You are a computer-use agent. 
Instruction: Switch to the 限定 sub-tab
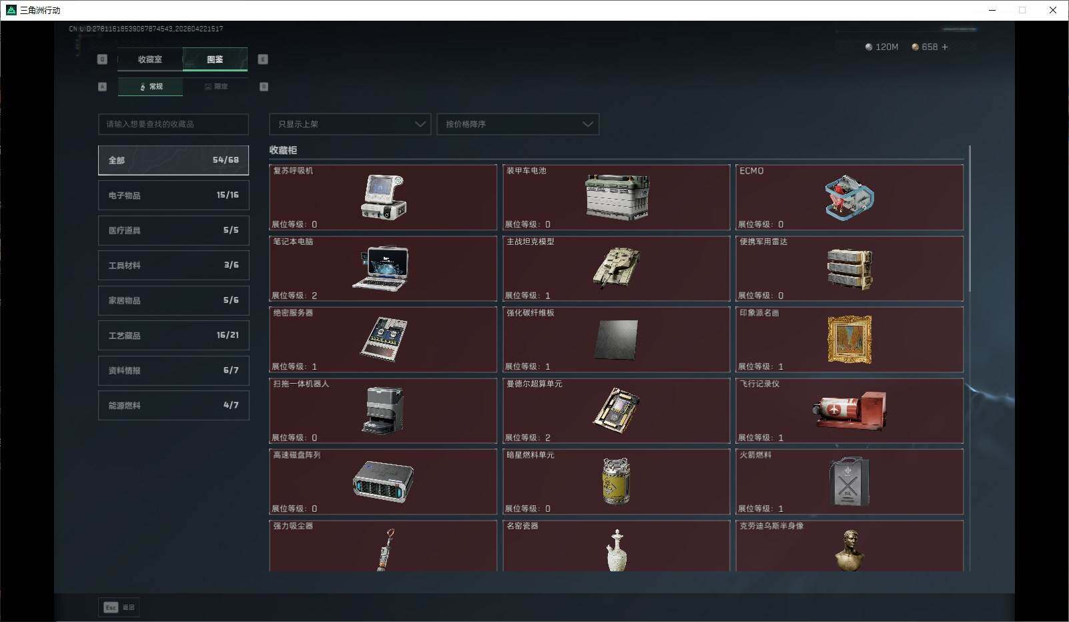coord(216,87)
